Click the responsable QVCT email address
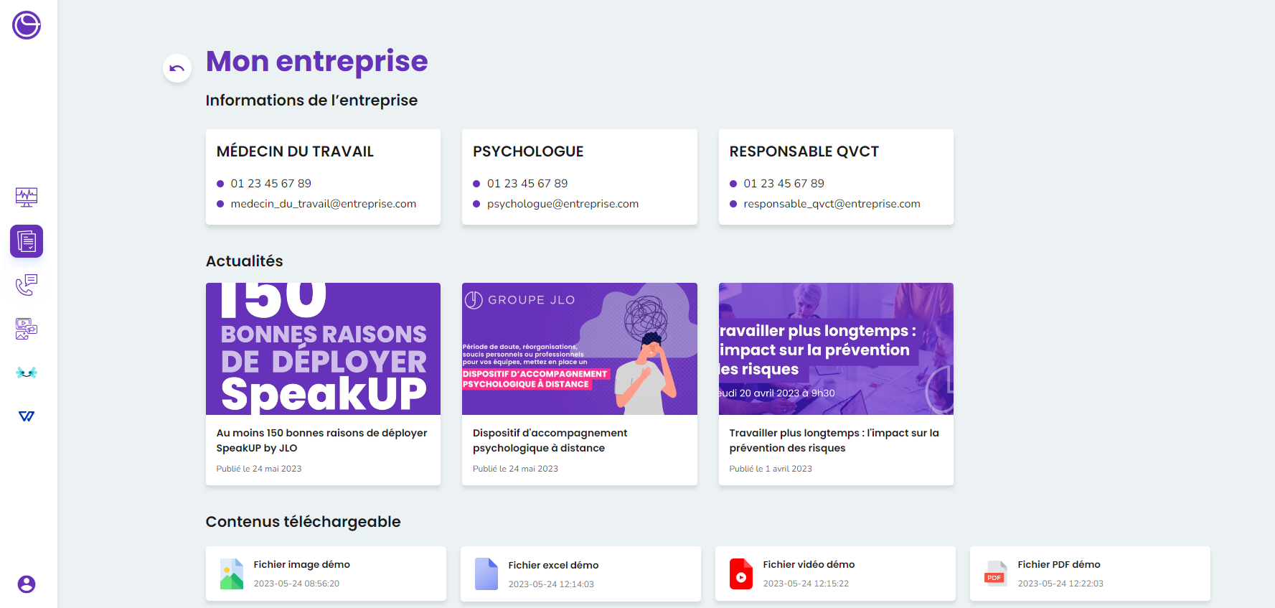The image size is (1275, 608). click(832, 204)
